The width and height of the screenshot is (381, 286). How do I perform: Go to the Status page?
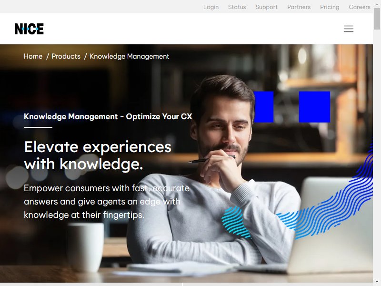237,7
